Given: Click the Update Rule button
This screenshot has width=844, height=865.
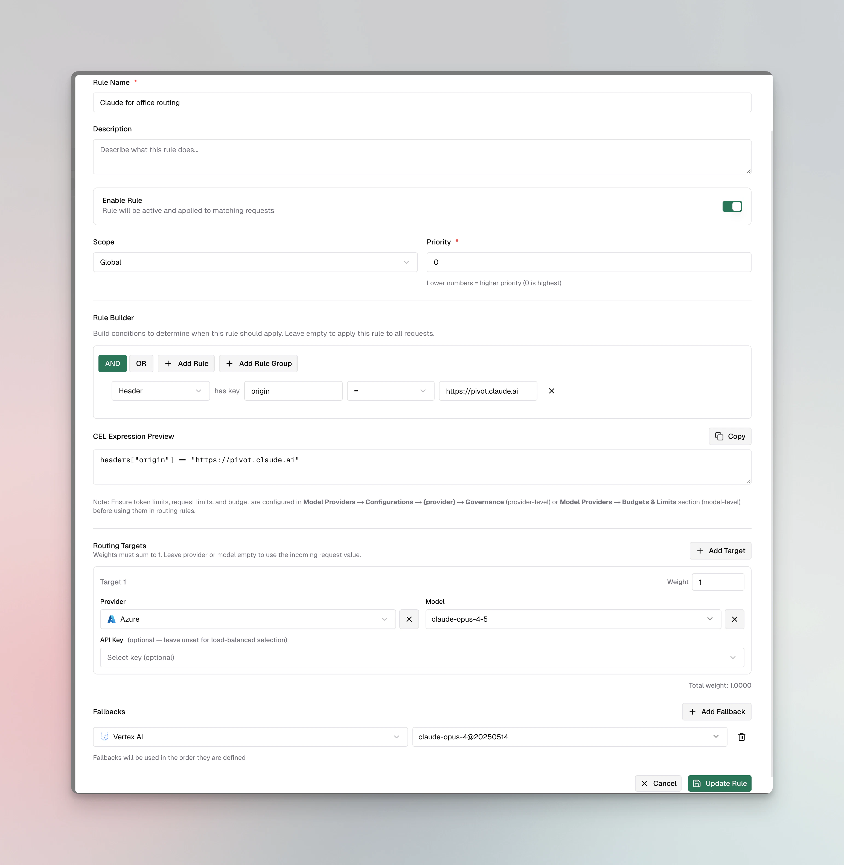Looking at the screenshot, I should coord(720,783).
